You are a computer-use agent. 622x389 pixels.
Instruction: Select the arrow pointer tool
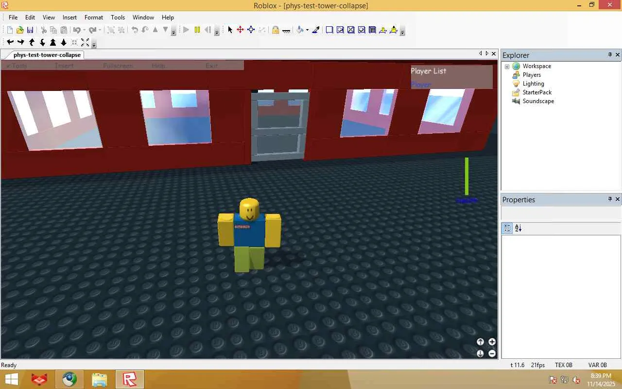tap(230, 30)
